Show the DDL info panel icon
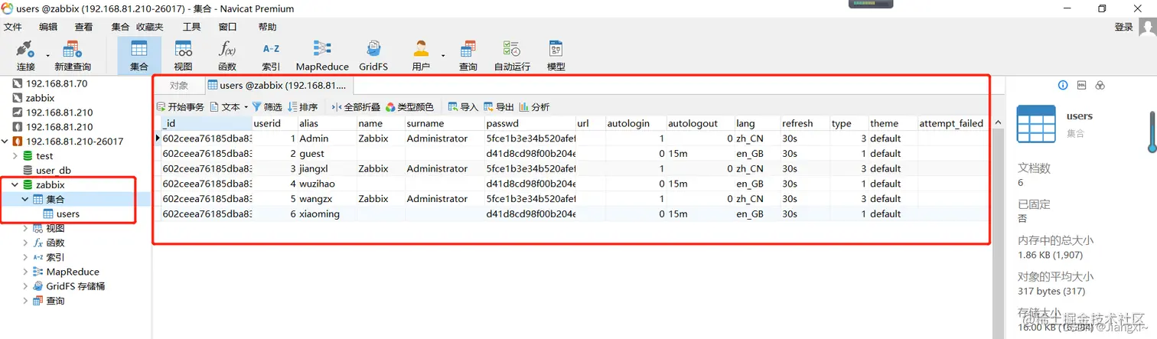 coord(1081,85)
